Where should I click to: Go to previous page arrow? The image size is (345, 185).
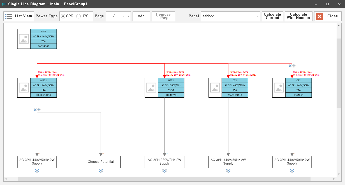(124, 16)
